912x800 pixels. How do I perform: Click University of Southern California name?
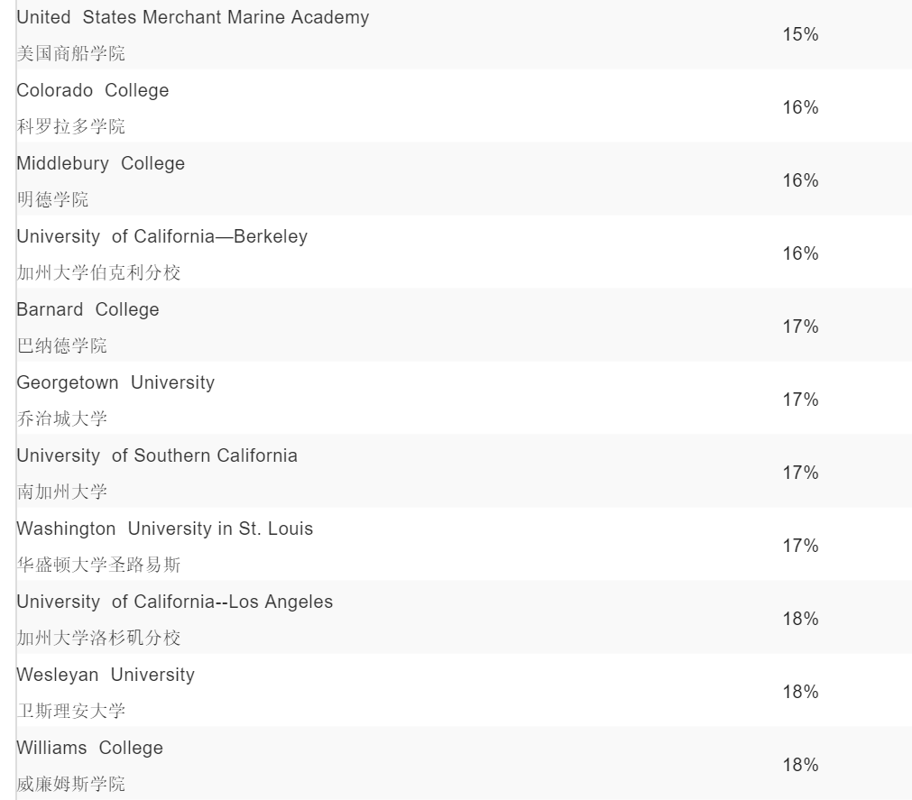[x=157, y=455]
